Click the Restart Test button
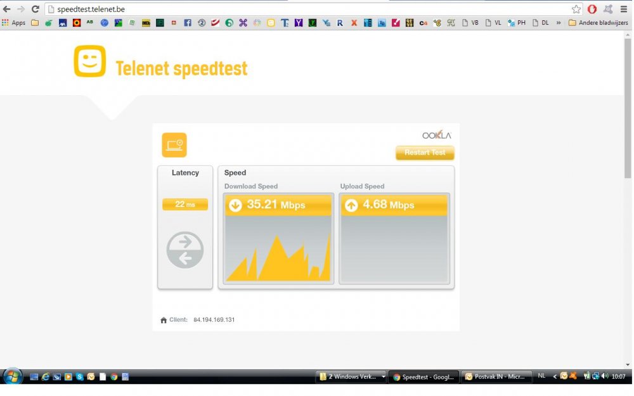The height and width of the screenshot is (396, 634). (x=425, y=153)
